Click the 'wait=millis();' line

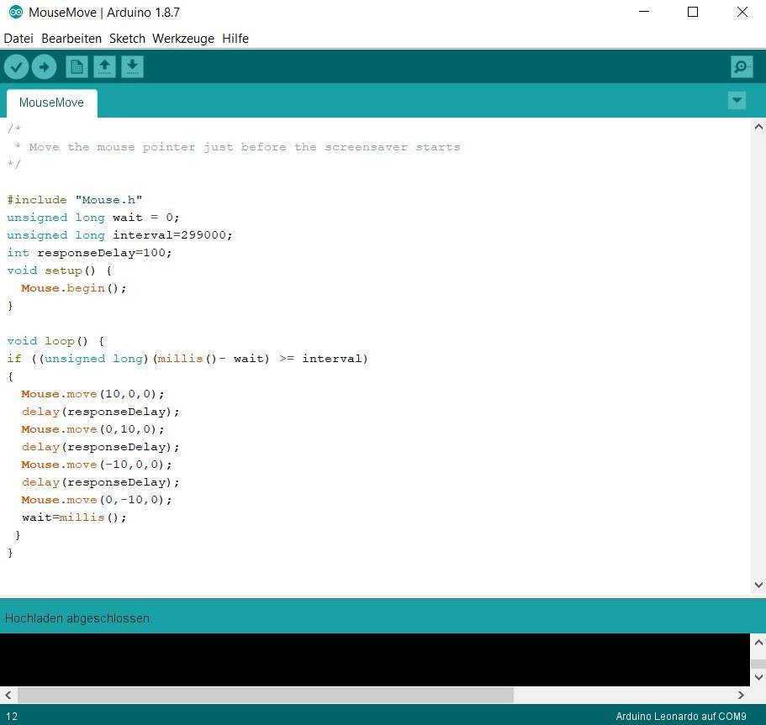[x=74, y=517]
